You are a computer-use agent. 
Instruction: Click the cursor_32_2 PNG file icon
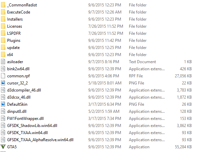[x=3, y=83]
